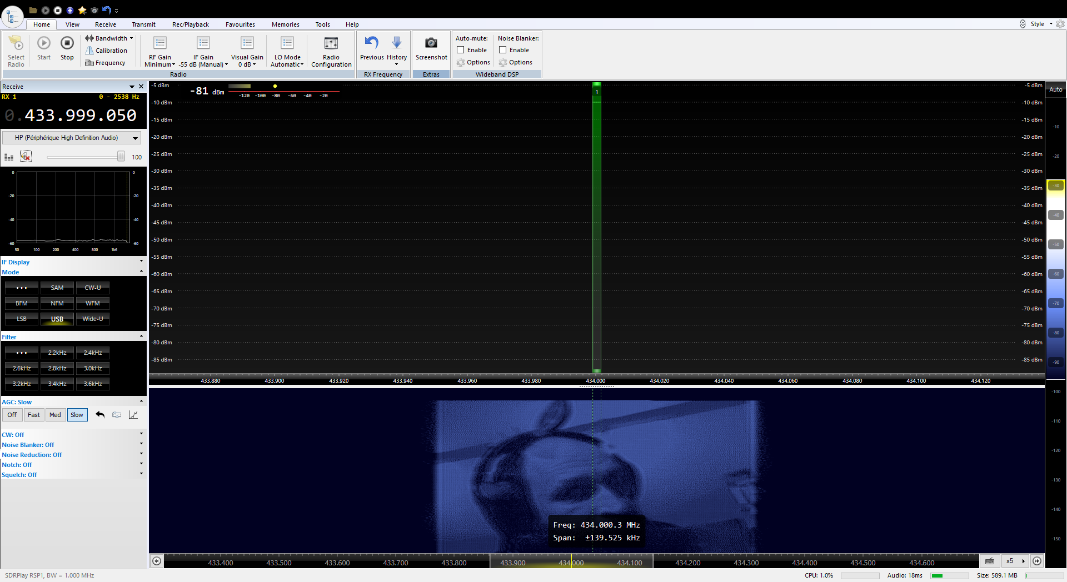Open the audio output device dropdown
The height and width of the screenshot is (582, 1067).
tap(135, 138)
